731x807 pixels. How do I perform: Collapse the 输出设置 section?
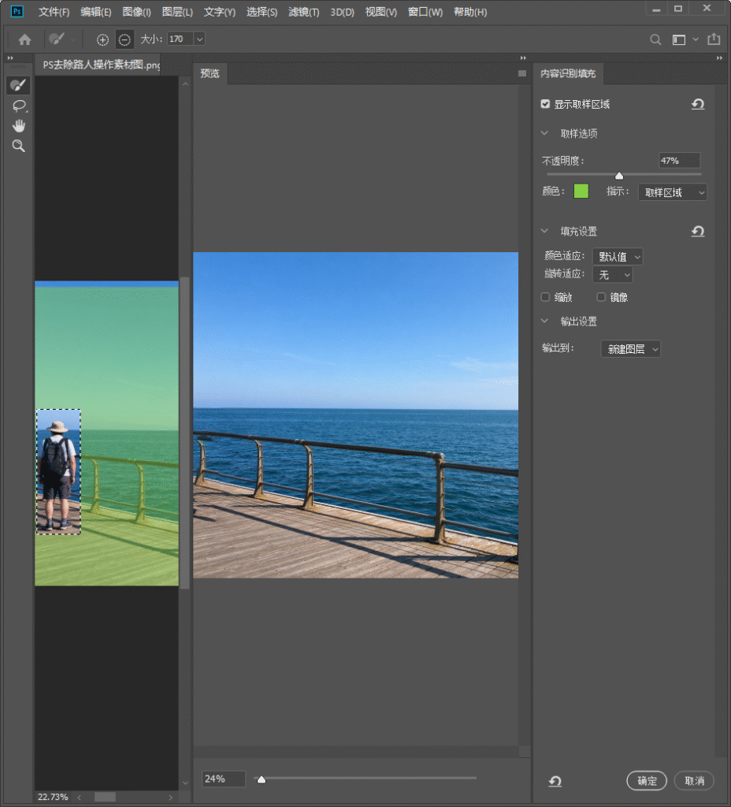tap(545, 322)
